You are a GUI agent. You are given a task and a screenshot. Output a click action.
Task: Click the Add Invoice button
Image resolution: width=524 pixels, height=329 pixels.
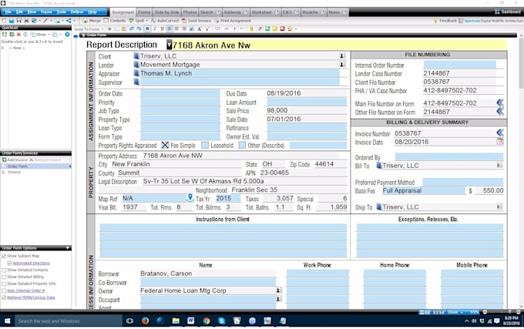click(x=15, y=160)
